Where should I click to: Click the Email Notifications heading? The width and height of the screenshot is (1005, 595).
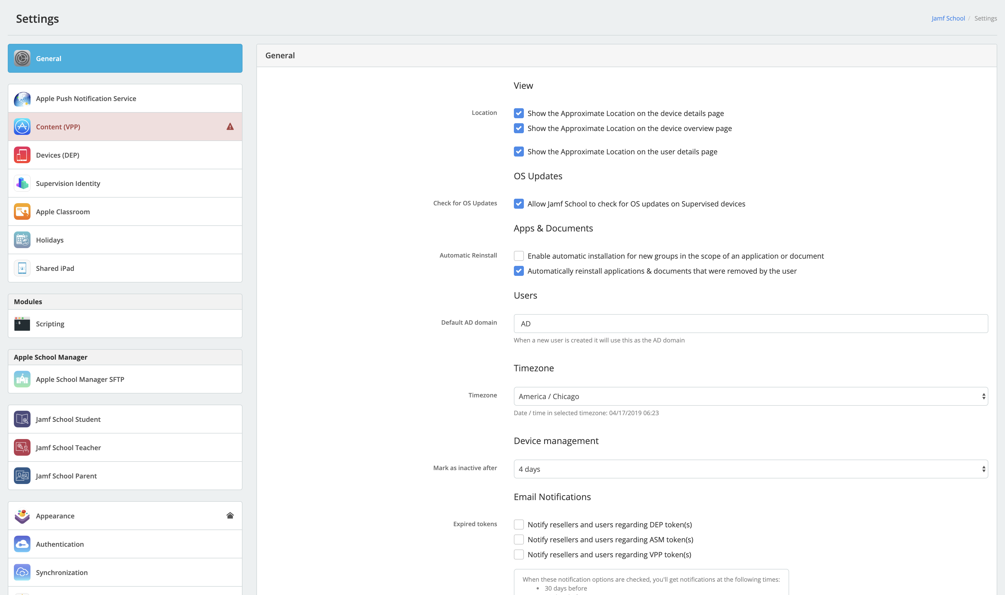point(552,497)
